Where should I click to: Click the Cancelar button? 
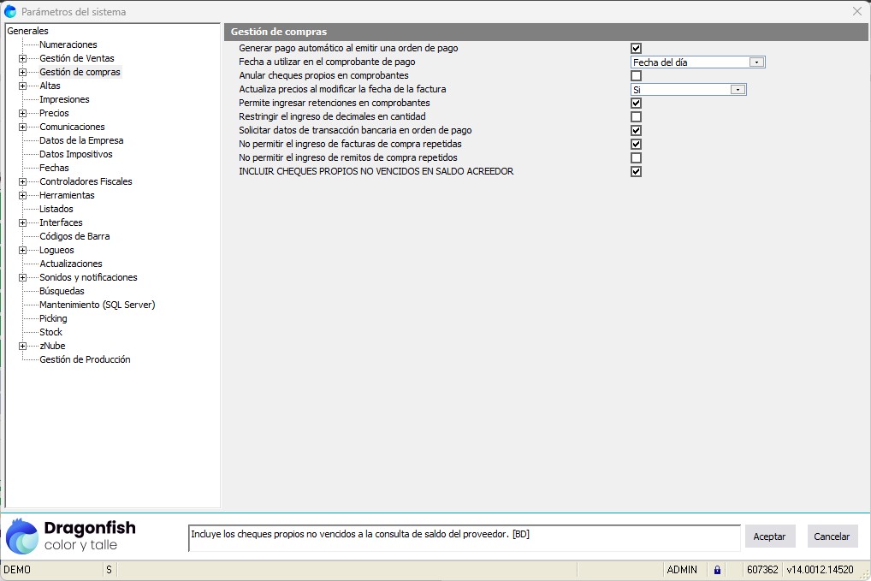tap(832, 537)
